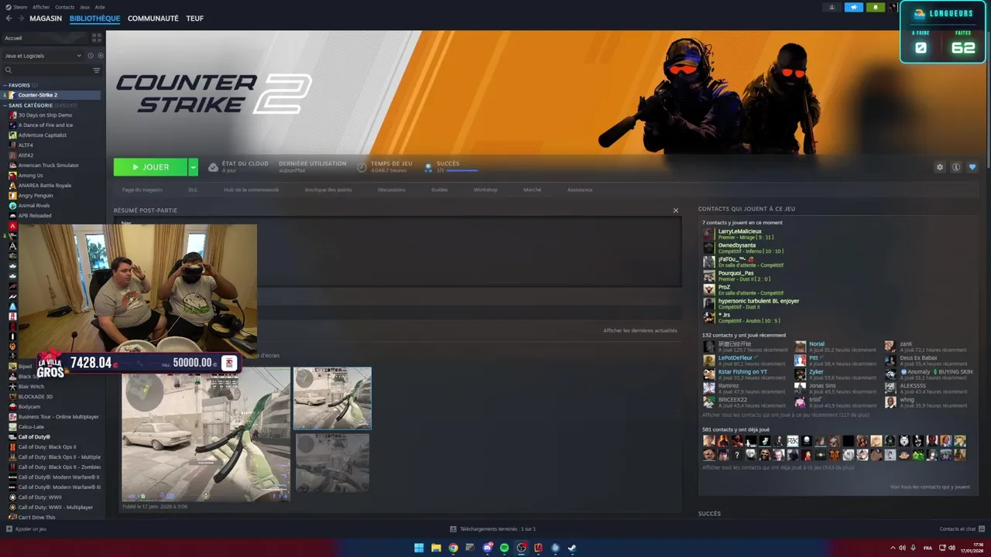The image size is (991, 557).
Task: Click the downloads icon in Steam footer
Action: [454, 529]
